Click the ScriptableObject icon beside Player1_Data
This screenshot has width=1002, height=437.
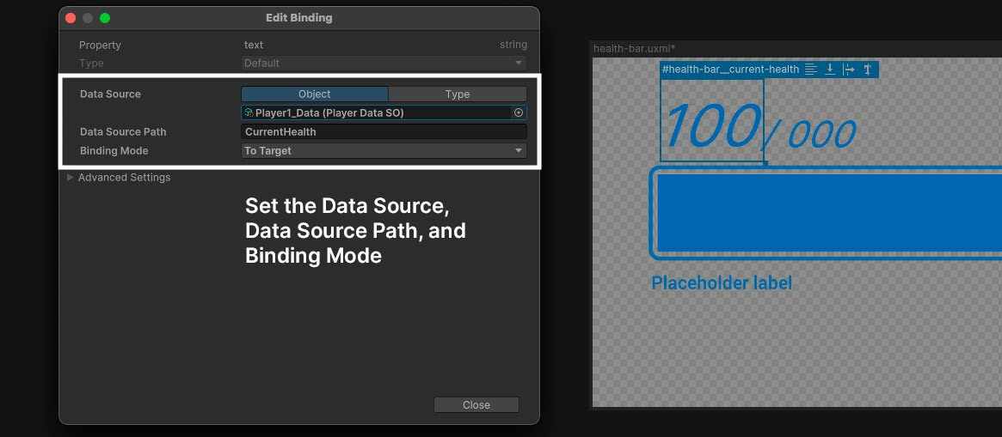(249, 113)
